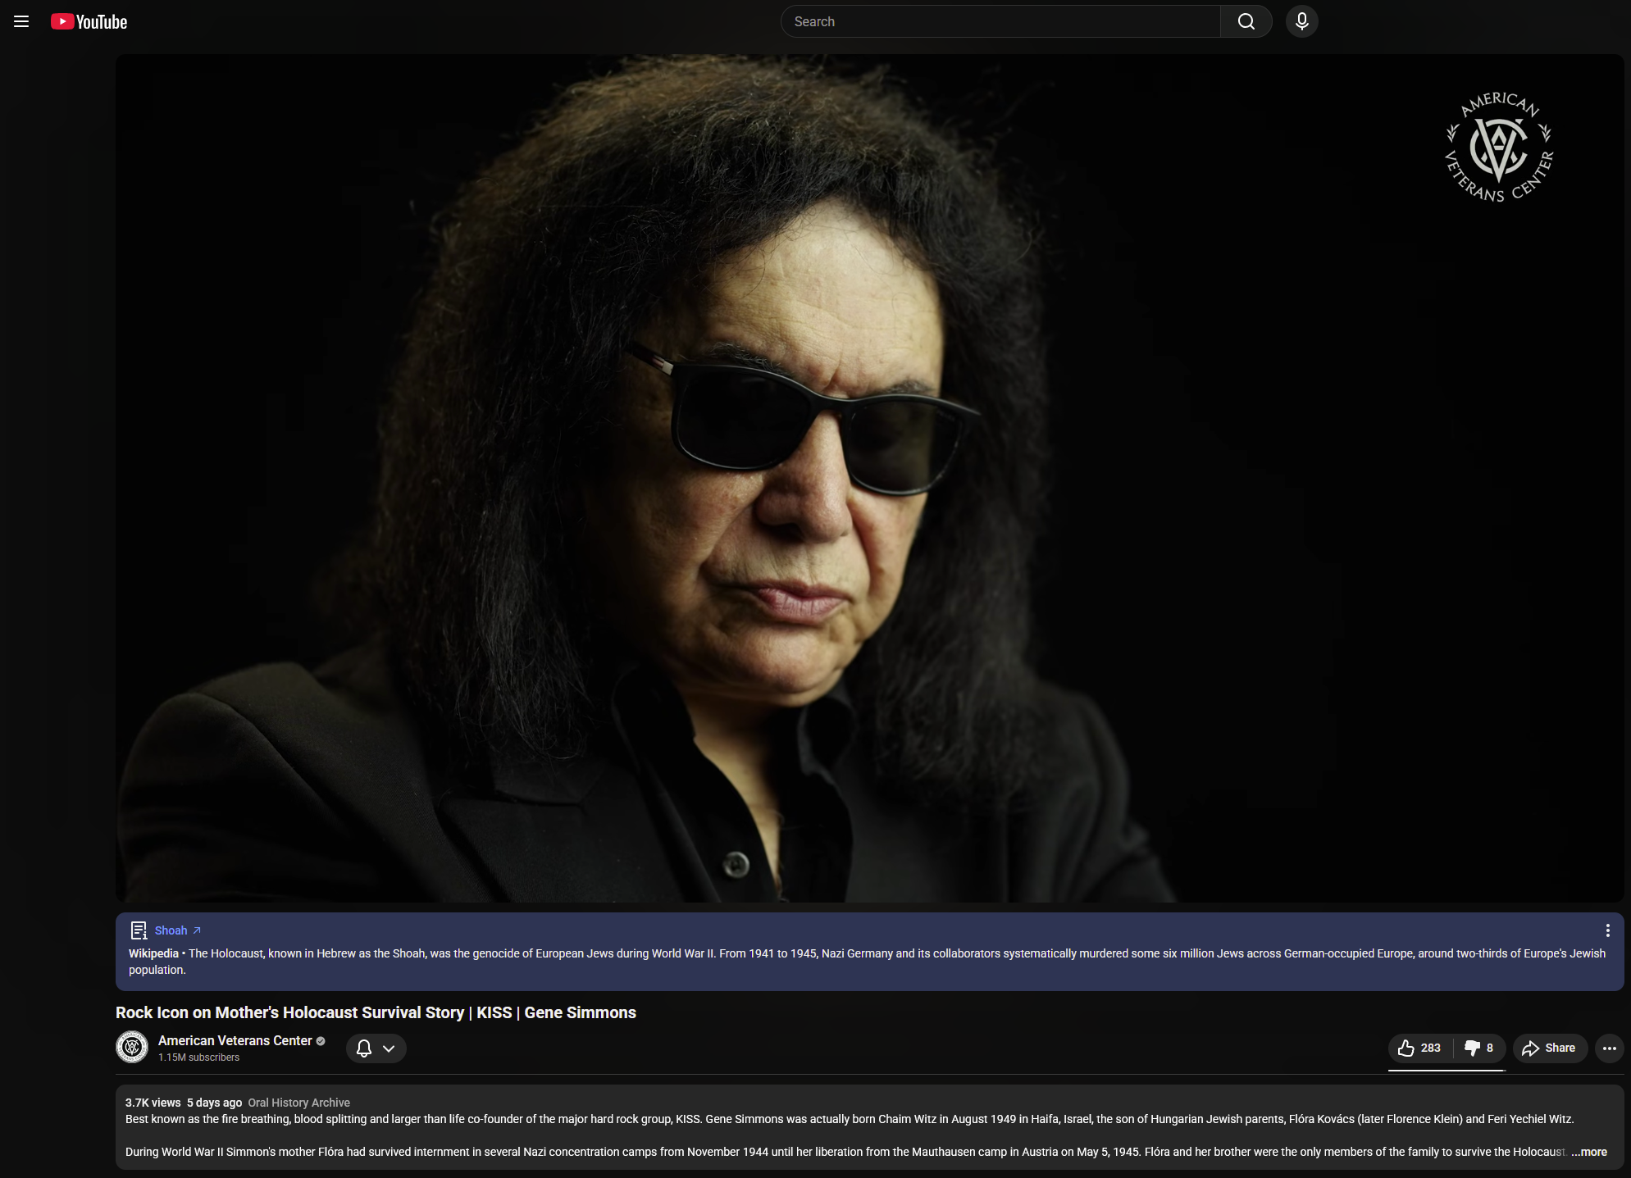Image resolution: width=1631 pixels, height=1178 pixels.
Task: Click the American Veterans Center channel avatar
Action: coord(132,1048)
